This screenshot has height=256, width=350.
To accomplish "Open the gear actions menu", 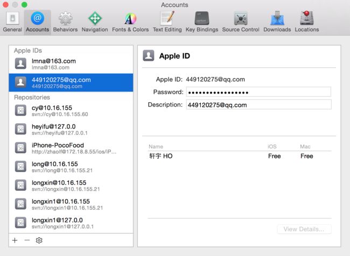I will click(39, 240).
